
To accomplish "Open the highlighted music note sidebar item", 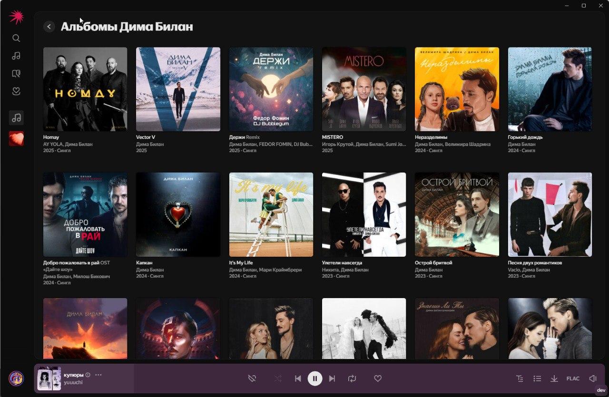I will (16, 117).
